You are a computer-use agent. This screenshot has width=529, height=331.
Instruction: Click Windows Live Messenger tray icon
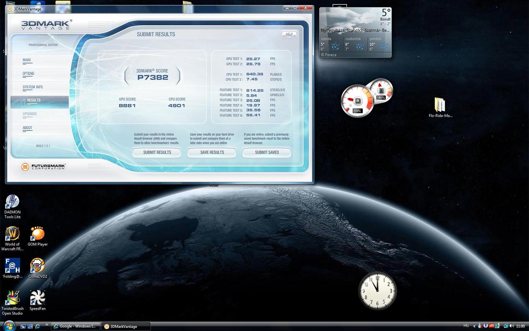tap(480, 326)
